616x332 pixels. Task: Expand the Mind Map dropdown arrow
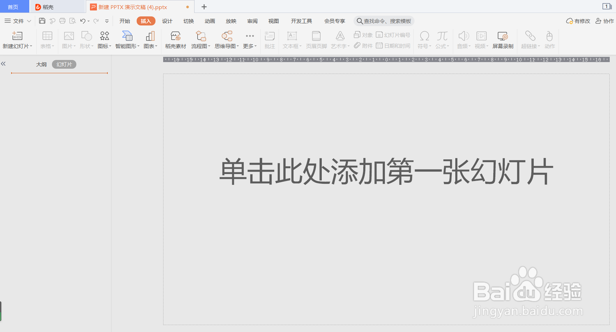tap(238, 46)
